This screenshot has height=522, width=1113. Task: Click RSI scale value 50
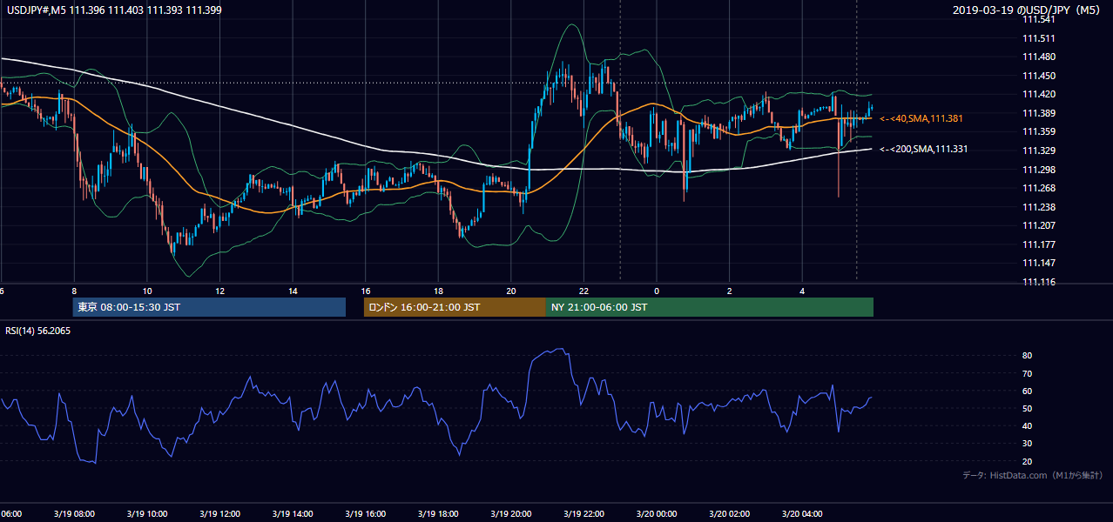(1028, 408)
